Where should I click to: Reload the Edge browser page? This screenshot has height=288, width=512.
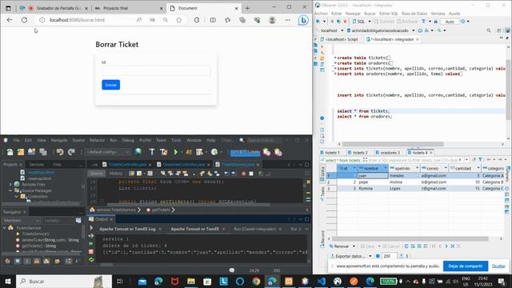[24, 20]
